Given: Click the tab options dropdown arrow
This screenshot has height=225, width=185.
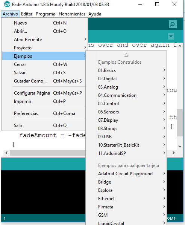Looking at the screenshot, I should pyautogui.click(x=171, y=36).
